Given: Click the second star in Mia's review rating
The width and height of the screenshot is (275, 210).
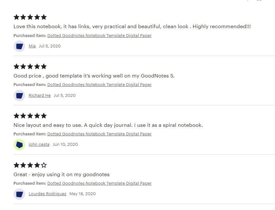Looking at the screenshot, I should (x=23, y=17).
